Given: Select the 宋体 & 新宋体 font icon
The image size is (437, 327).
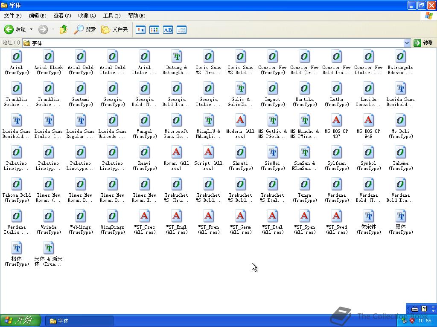Looking at the screenshot, I should [x=49, y=249].
